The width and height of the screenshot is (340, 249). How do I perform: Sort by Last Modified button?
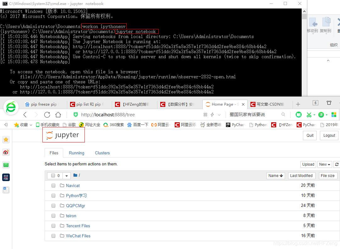point(301,176)
